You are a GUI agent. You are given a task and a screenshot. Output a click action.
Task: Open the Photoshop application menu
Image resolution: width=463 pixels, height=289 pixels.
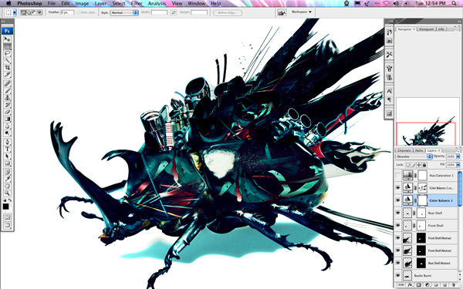[x=29, y=4]
